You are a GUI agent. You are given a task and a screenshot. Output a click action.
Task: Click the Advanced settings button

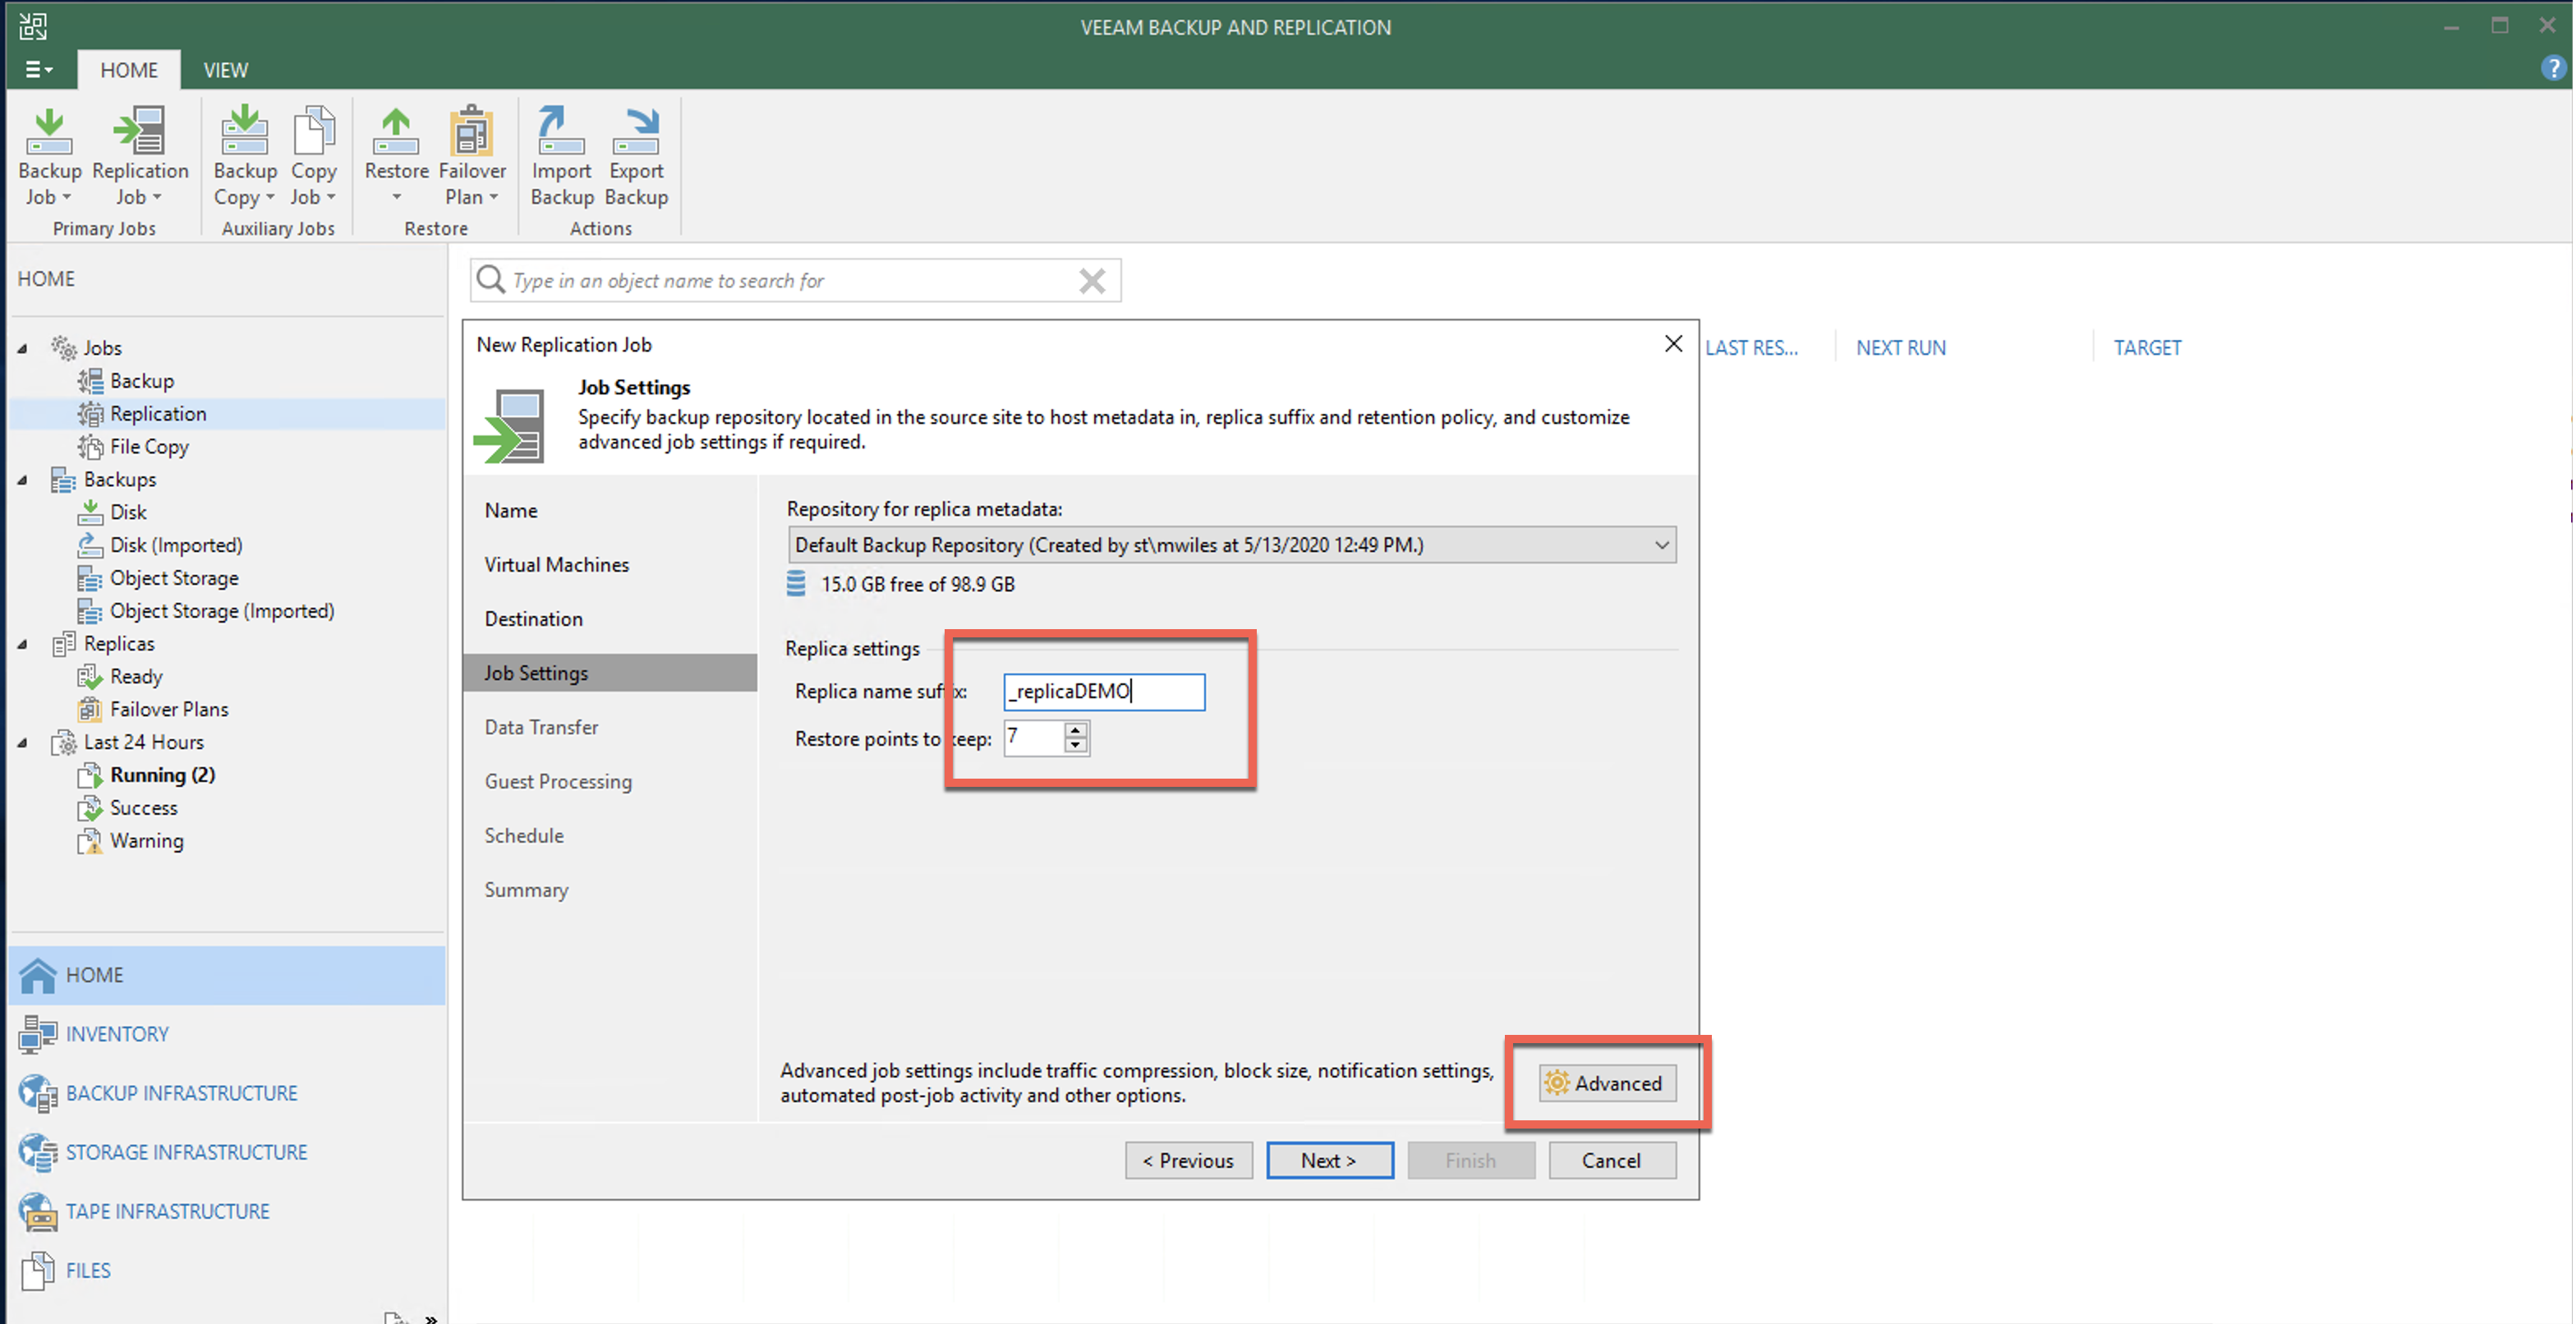[x=1607, y=1083]
